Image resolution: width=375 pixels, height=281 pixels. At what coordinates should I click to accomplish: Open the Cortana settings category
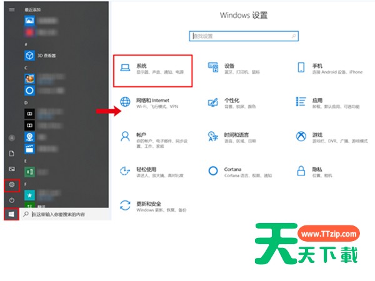coord(239,172)
